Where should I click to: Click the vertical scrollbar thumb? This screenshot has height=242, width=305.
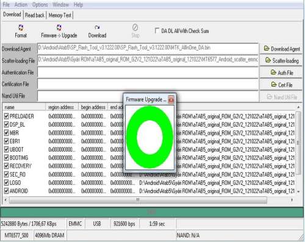tap(298, 143)
